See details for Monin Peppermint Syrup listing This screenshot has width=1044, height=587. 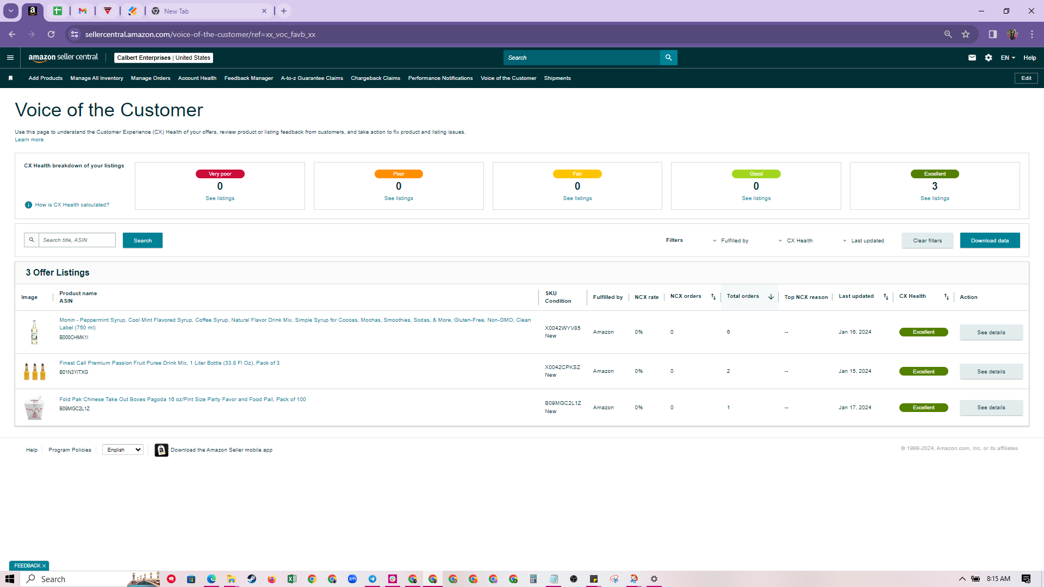pyautogui.click(x=991, y=332)
